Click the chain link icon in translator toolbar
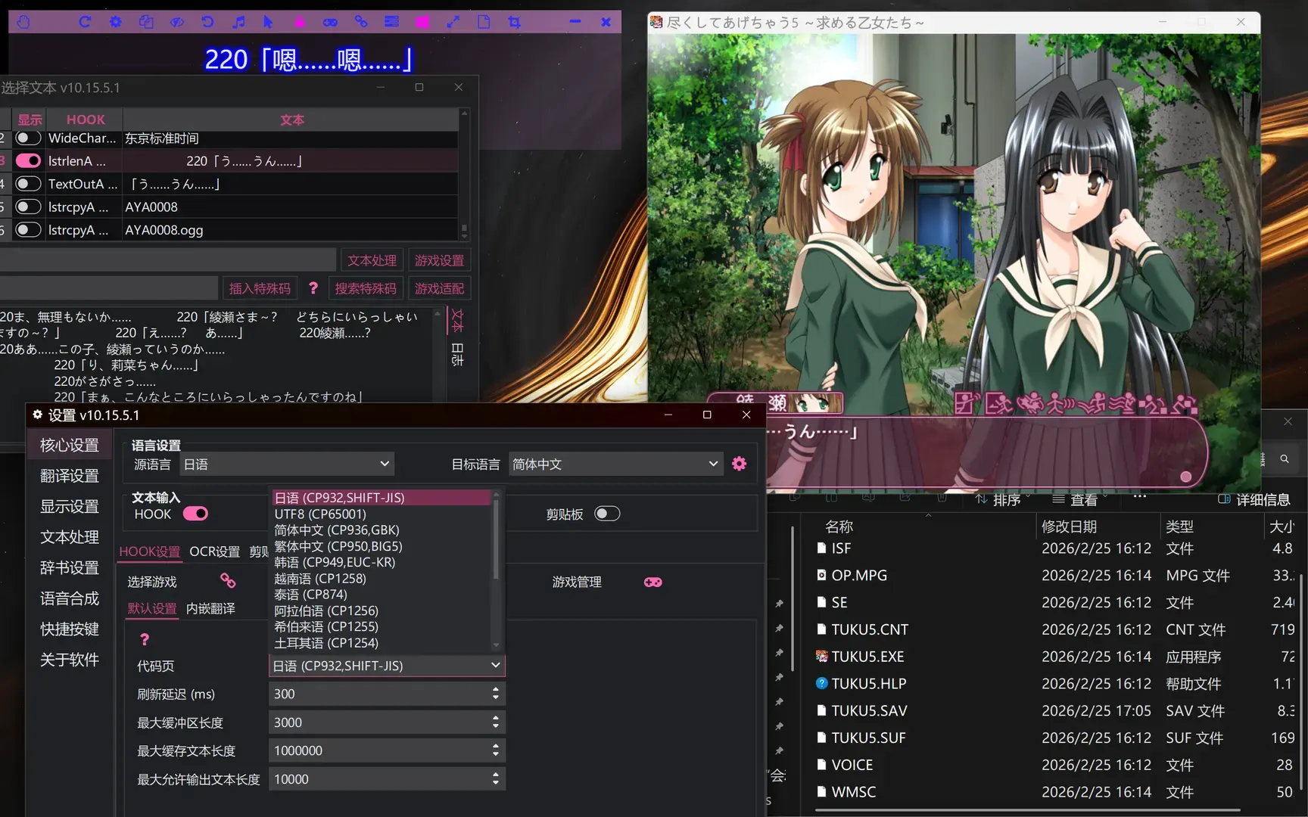 click(x=361, y=22)
